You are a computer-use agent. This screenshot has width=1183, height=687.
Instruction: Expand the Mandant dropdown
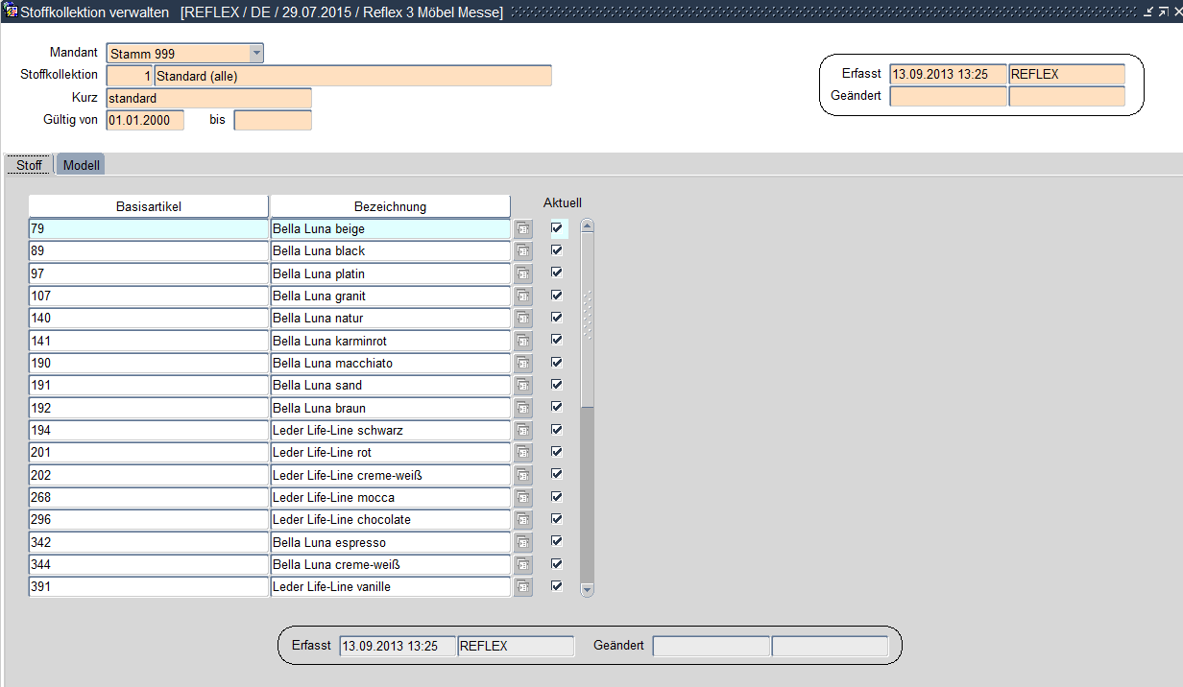click(x=256, y=54)
